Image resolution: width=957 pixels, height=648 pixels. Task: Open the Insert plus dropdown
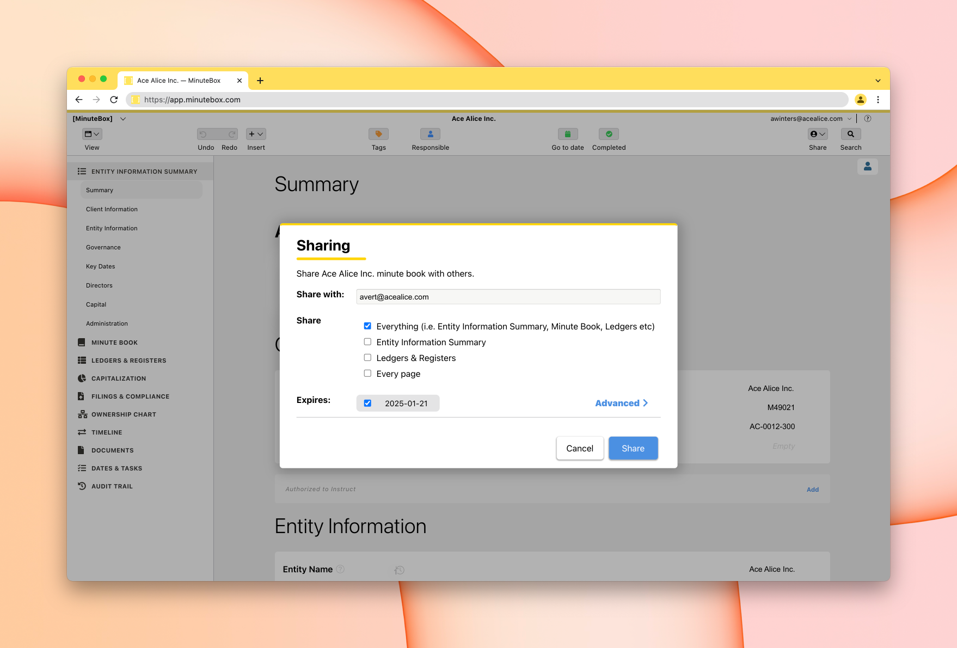point(256,134)
